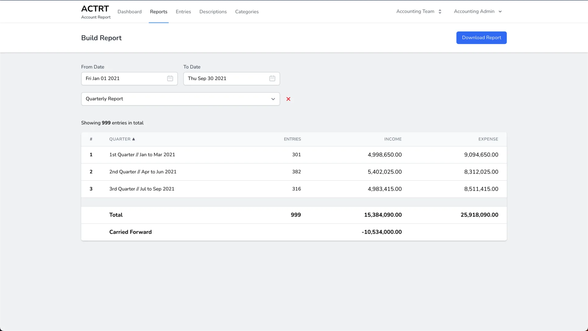588x331 pixels.
Task: Select the 2nd Quarter // Apr to Jun 2021 row
Action: pos(294,172)
